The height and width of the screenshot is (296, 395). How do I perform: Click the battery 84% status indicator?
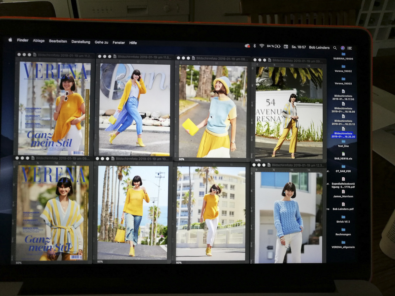tap(273, 46)
